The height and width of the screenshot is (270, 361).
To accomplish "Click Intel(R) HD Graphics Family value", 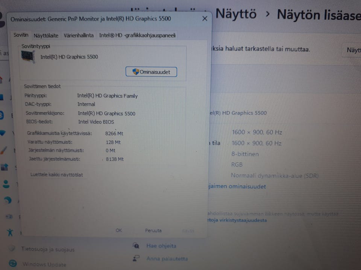I will [107, 96].
